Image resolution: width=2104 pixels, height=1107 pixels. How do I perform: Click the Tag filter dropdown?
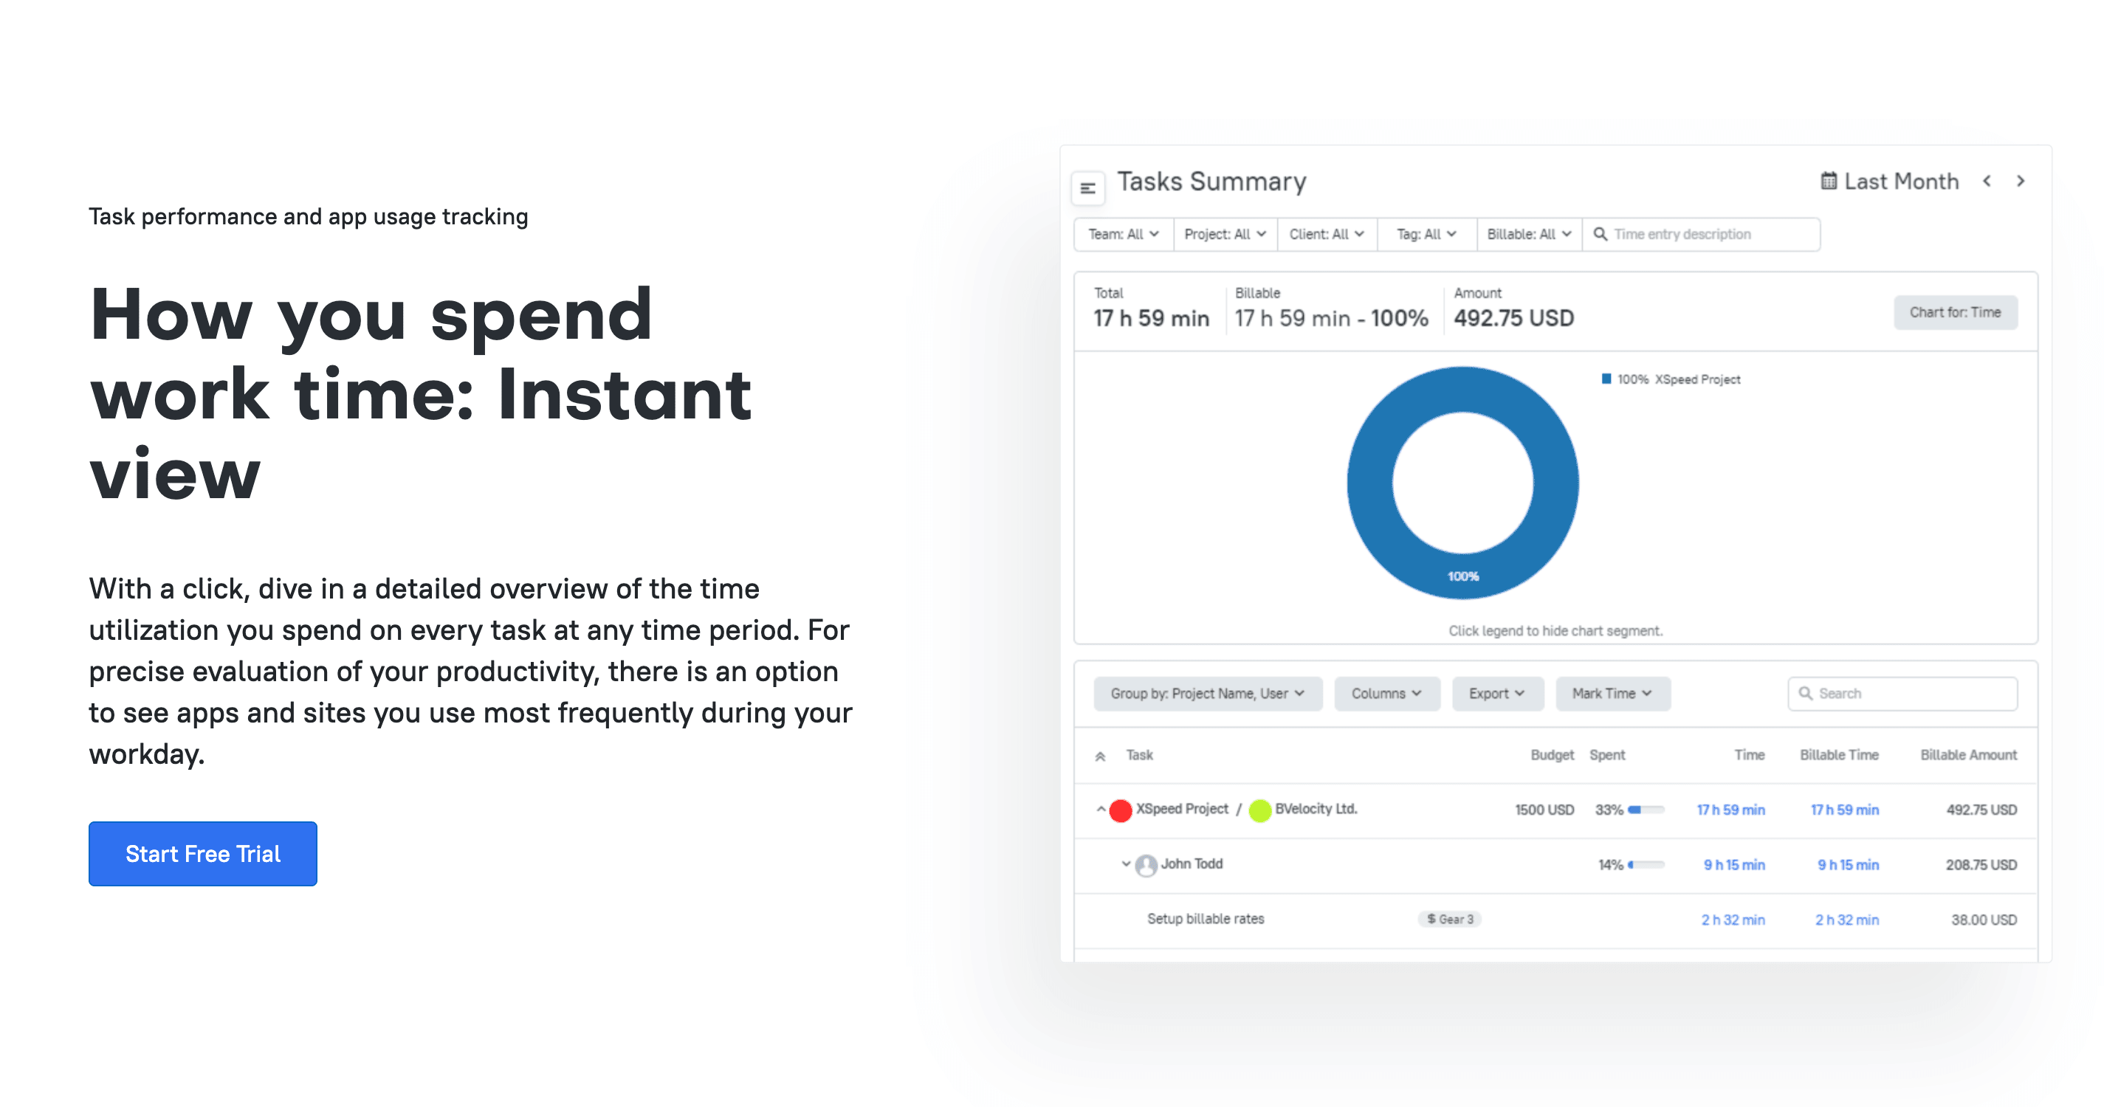pos(1421,232)
